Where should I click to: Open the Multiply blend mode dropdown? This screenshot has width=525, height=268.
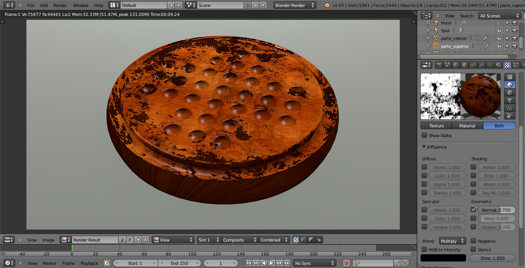pyautogui.click(x=452, y=241)
